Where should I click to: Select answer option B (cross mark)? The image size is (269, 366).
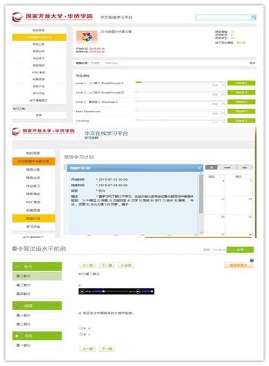coord(81,334)
